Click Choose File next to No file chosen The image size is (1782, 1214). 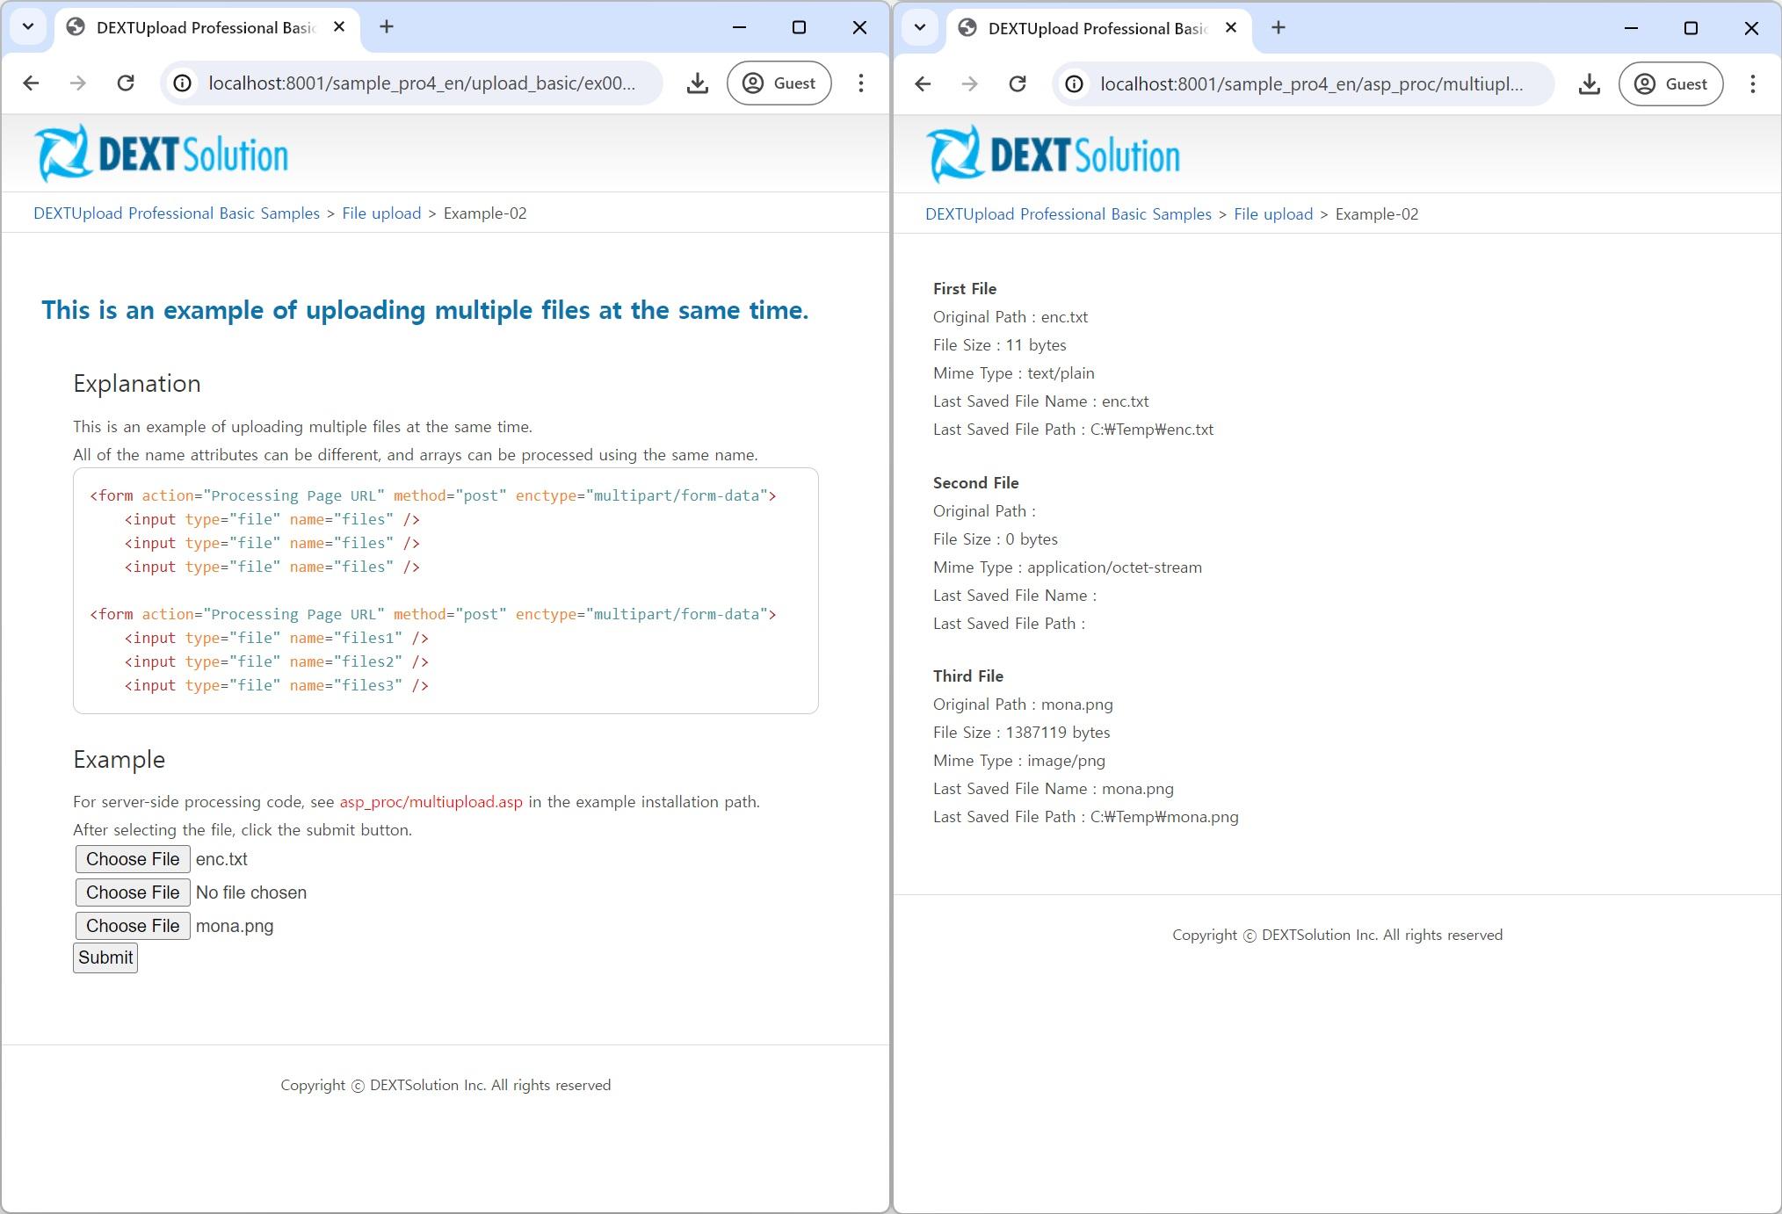pyautogui.click(x=133, y=892)
